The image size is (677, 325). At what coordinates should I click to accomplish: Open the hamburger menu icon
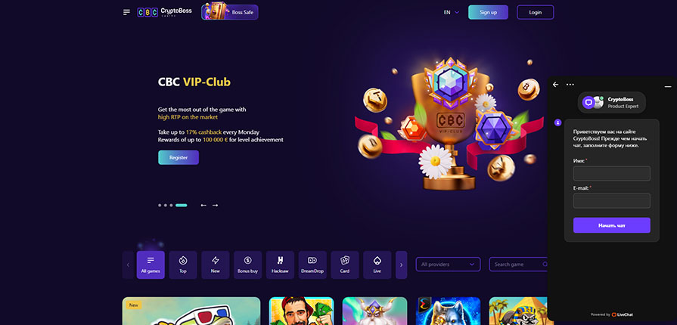(126, 12)
